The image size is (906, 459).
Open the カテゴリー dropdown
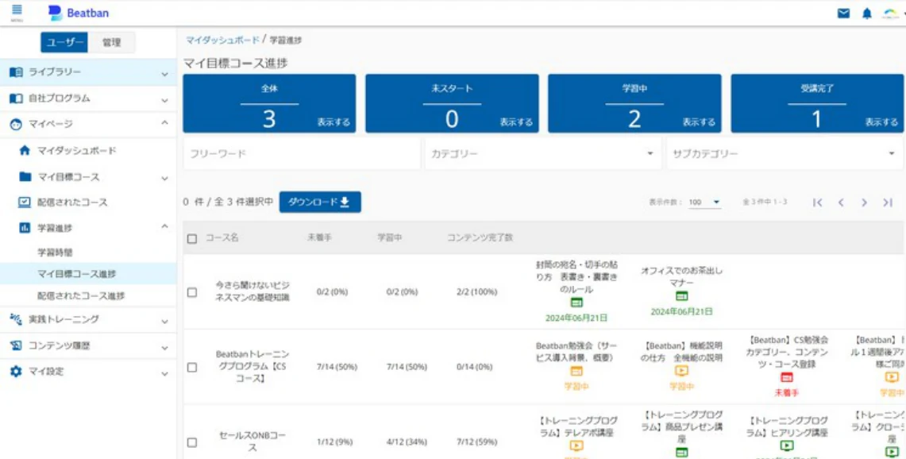[x=543, y=154]
